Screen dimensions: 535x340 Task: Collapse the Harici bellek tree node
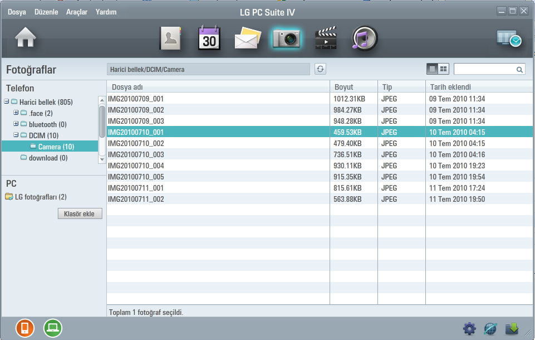coord(6,102)
